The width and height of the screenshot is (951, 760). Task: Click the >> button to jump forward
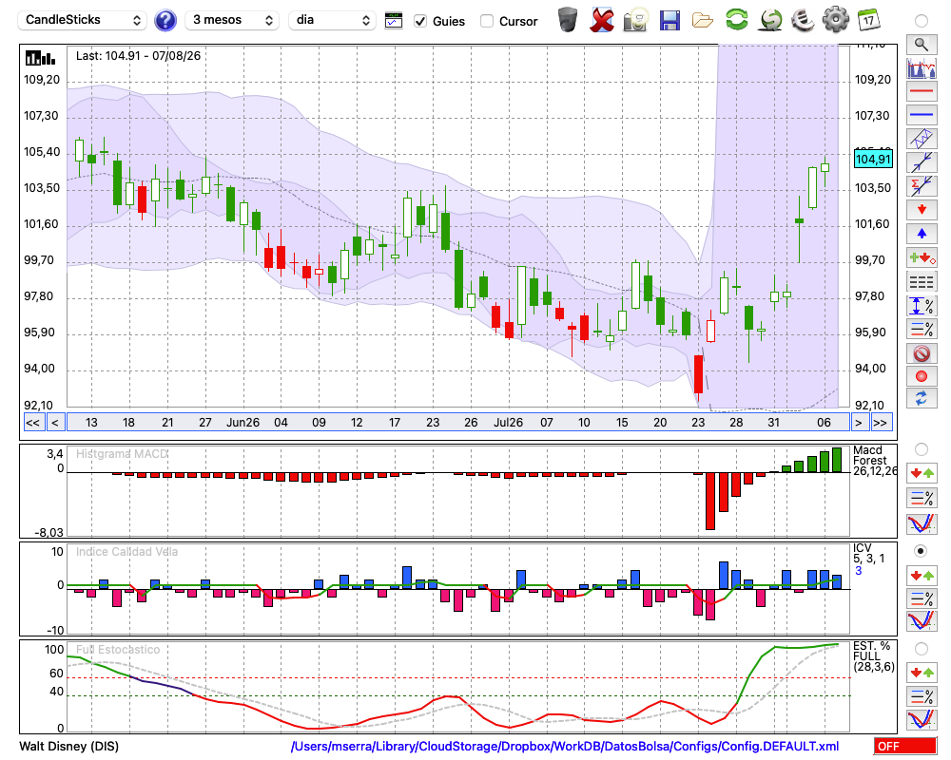pos(880,423)
